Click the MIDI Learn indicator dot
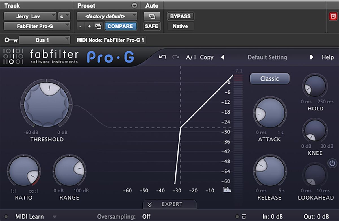 6,217
